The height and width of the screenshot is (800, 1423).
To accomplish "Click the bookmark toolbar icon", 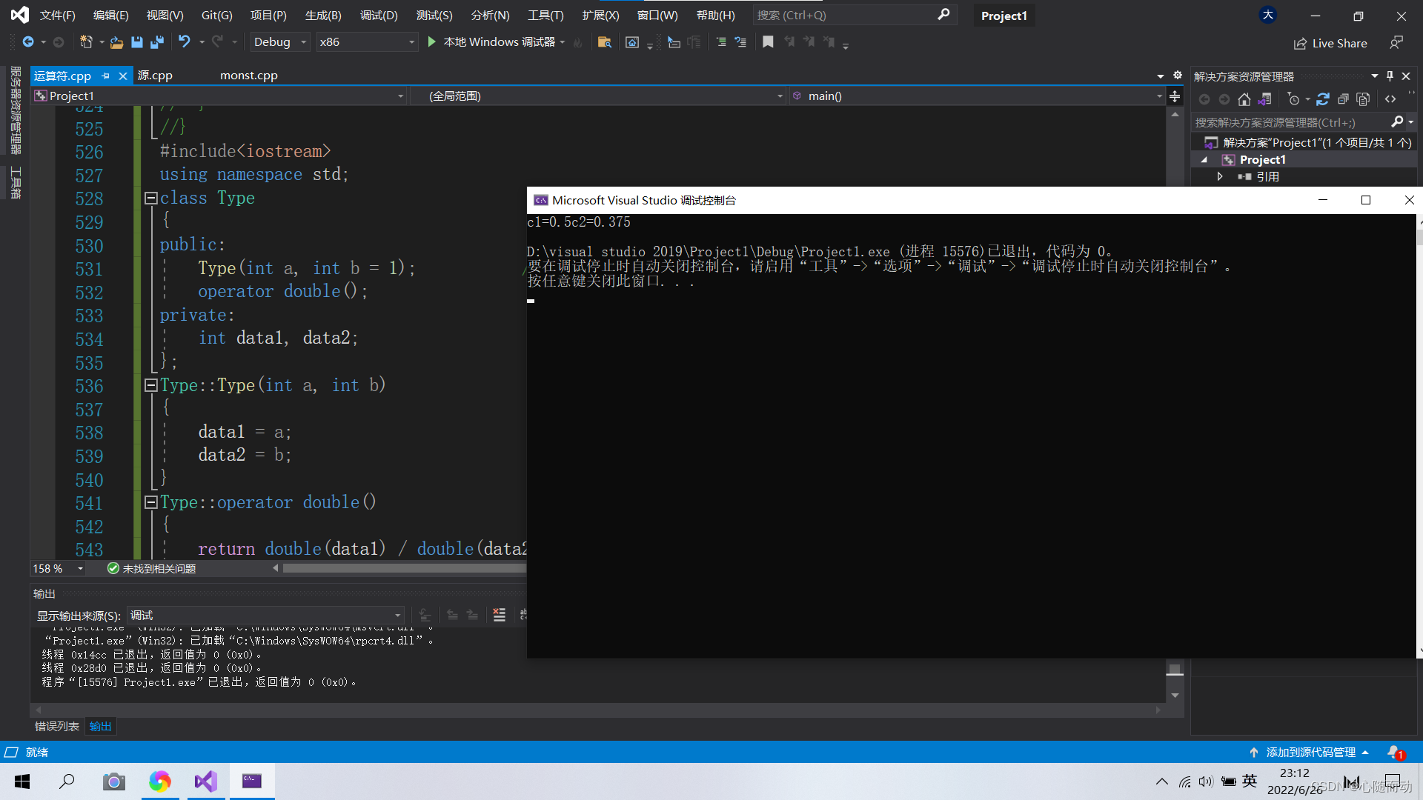I will click(768, 42).
